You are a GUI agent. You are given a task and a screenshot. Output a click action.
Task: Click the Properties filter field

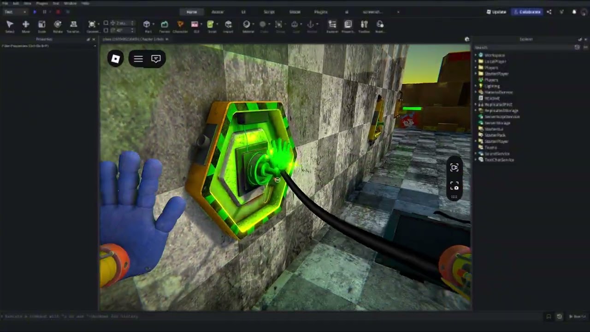pos(49,46)
